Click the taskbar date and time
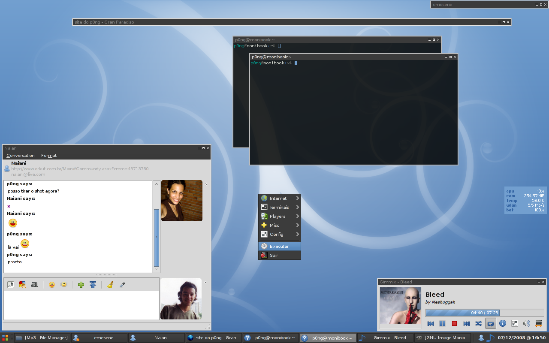Screen dimensions: 549x343 point(522,338)
